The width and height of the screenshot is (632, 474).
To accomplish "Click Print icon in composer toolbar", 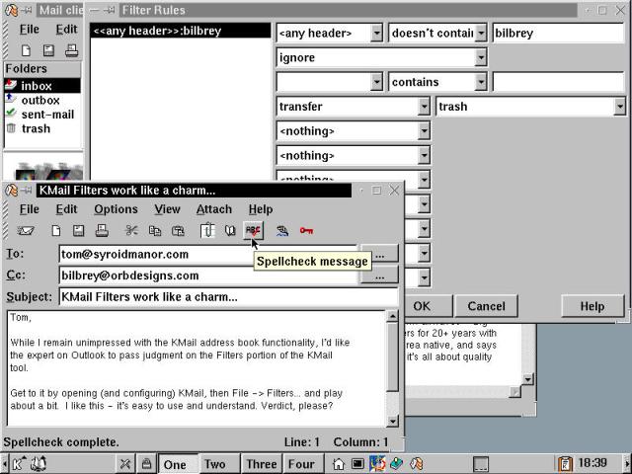I will pos(102,231).
